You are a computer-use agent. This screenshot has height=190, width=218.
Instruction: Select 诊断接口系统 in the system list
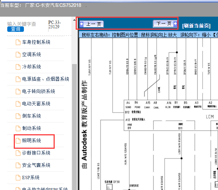coord(36,153)
